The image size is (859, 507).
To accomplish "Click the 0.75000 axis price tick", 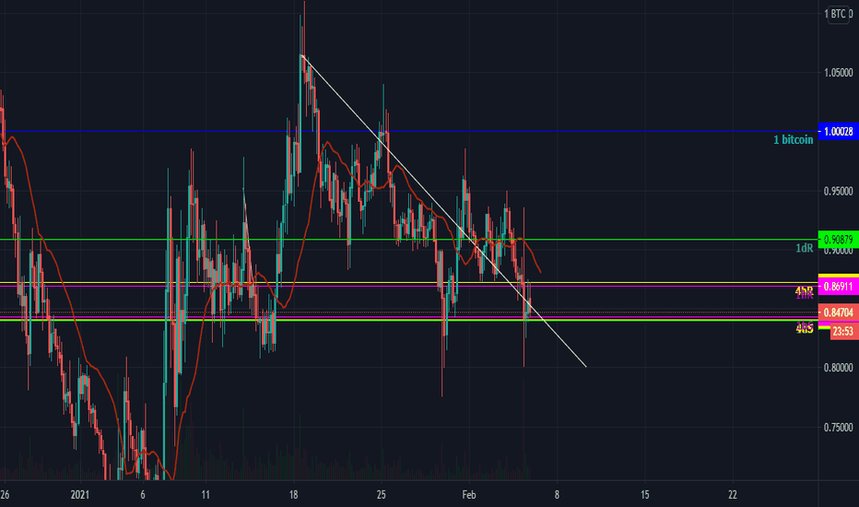I will [838, 428].
